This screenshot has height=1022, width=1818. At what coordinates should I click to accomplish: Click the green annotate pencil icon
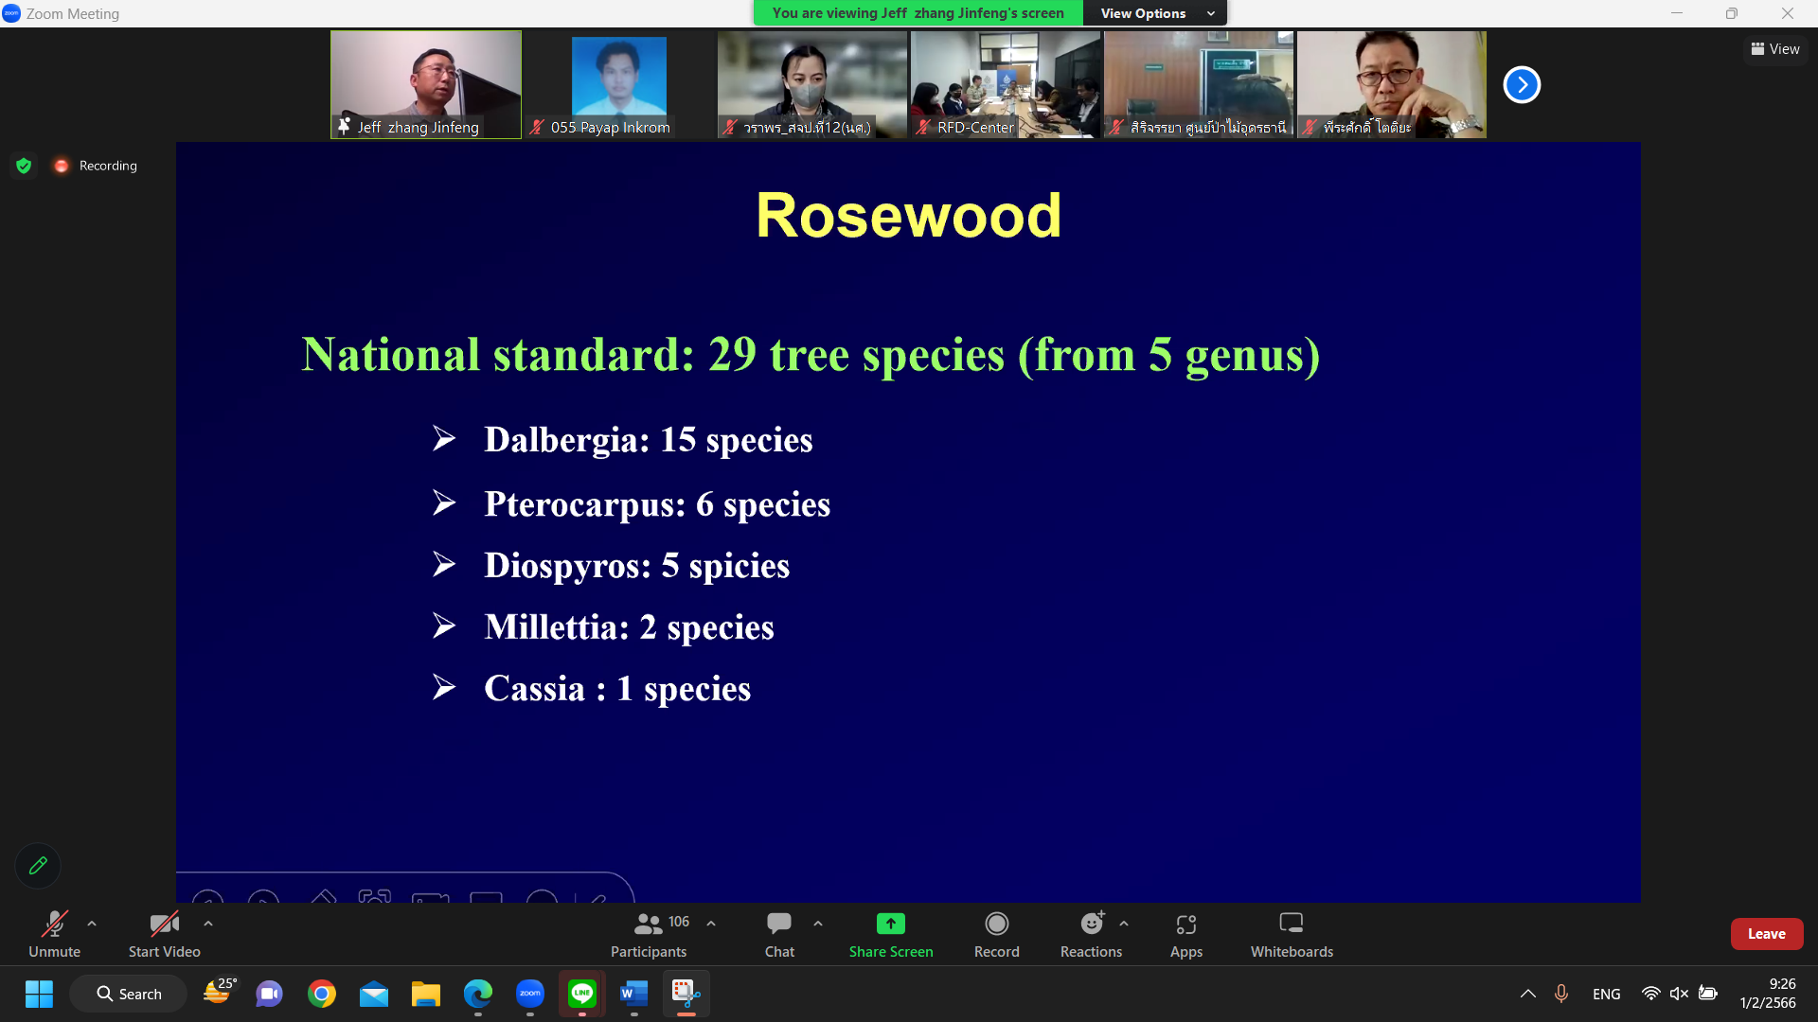pos(38,865)
